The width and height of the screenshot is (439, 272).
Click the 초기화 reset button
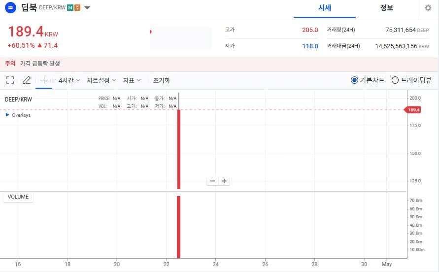[162, 80]
